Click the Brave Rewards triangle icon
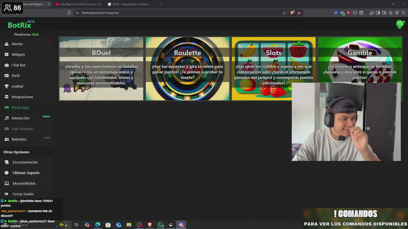The width and height of the screenshot is (408, 229). (x=299, y=13)
